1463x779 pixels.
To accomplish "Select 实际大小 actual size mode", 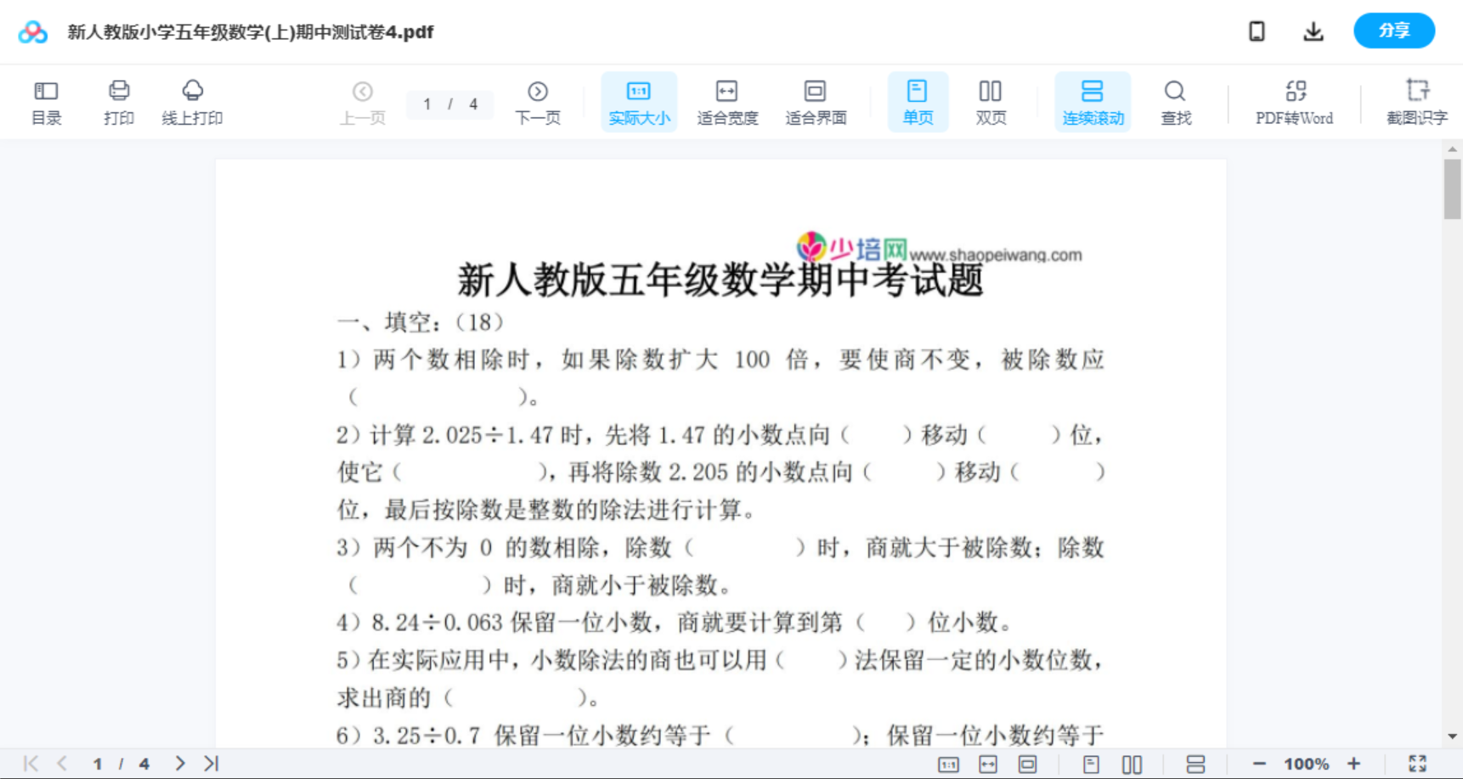I will click(x=639, y=101).
